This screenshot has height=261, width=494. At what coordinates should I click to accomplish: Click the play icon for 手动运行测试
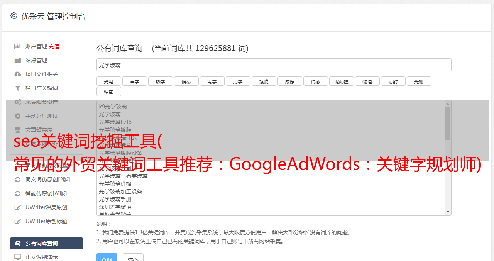click(x=17, y=116)
